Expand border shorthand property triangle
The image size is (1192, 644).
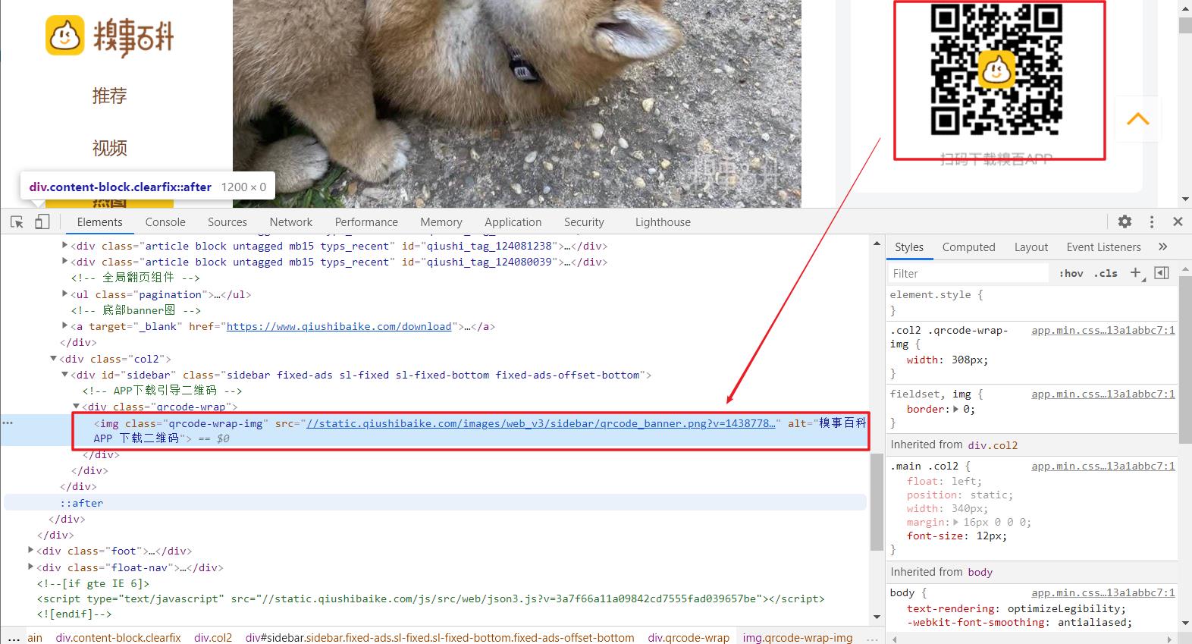coord(956,409)
